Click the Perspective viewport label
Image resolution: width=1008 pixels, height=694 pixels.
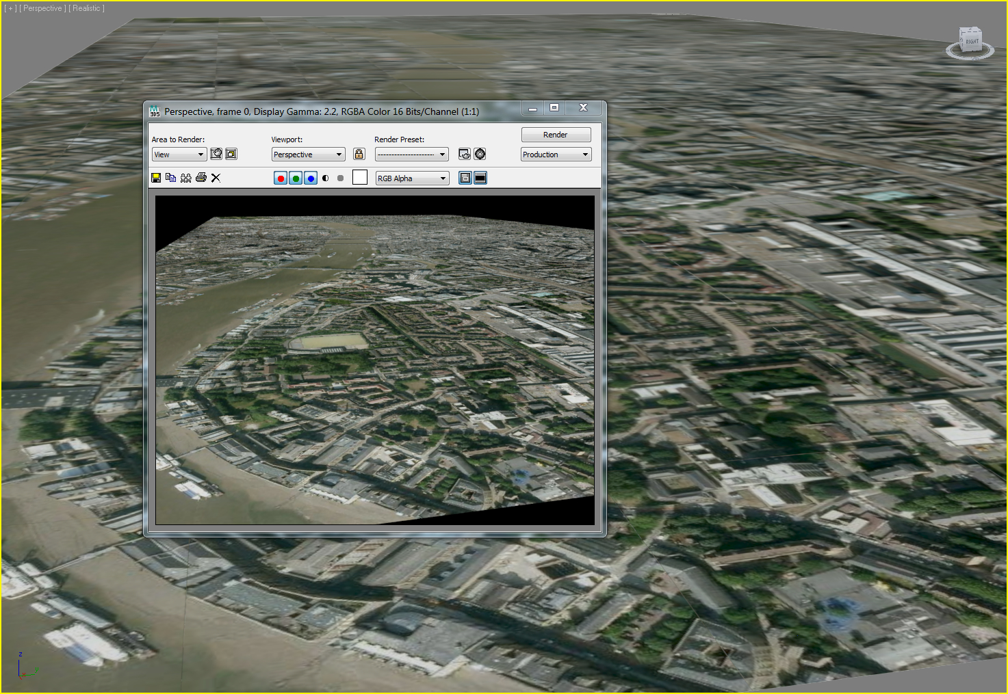(43, 8)
